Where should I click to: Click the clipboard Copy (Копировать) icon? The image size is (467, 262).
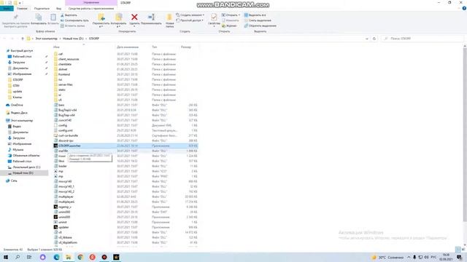coord(39,17)
